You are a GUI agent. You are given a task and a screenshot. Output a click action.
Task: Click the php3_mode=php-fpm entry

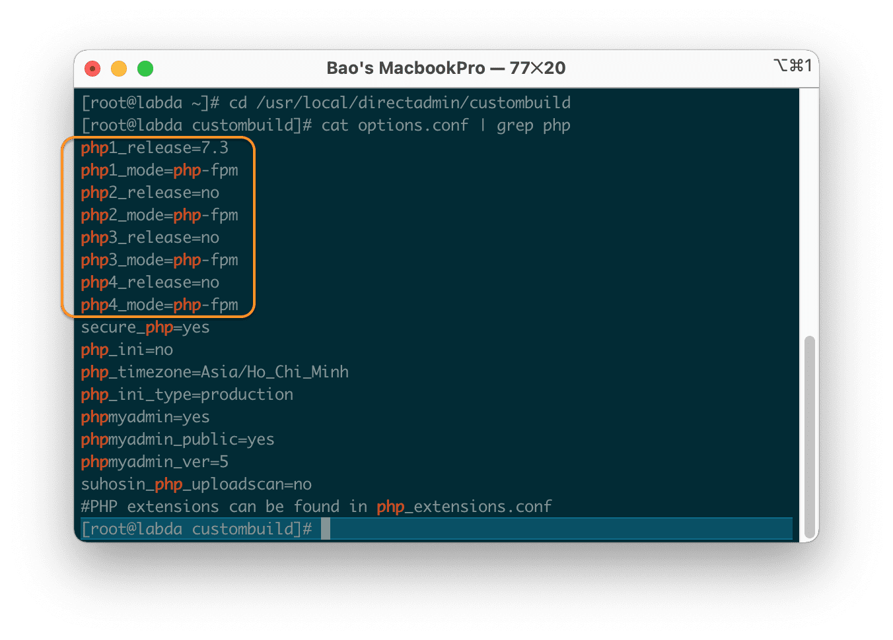(x=159, y=259)
